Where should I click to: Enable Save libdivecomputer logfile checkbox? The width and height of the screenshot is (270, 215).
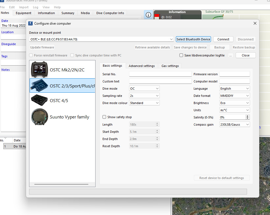[x=181, y=55]
